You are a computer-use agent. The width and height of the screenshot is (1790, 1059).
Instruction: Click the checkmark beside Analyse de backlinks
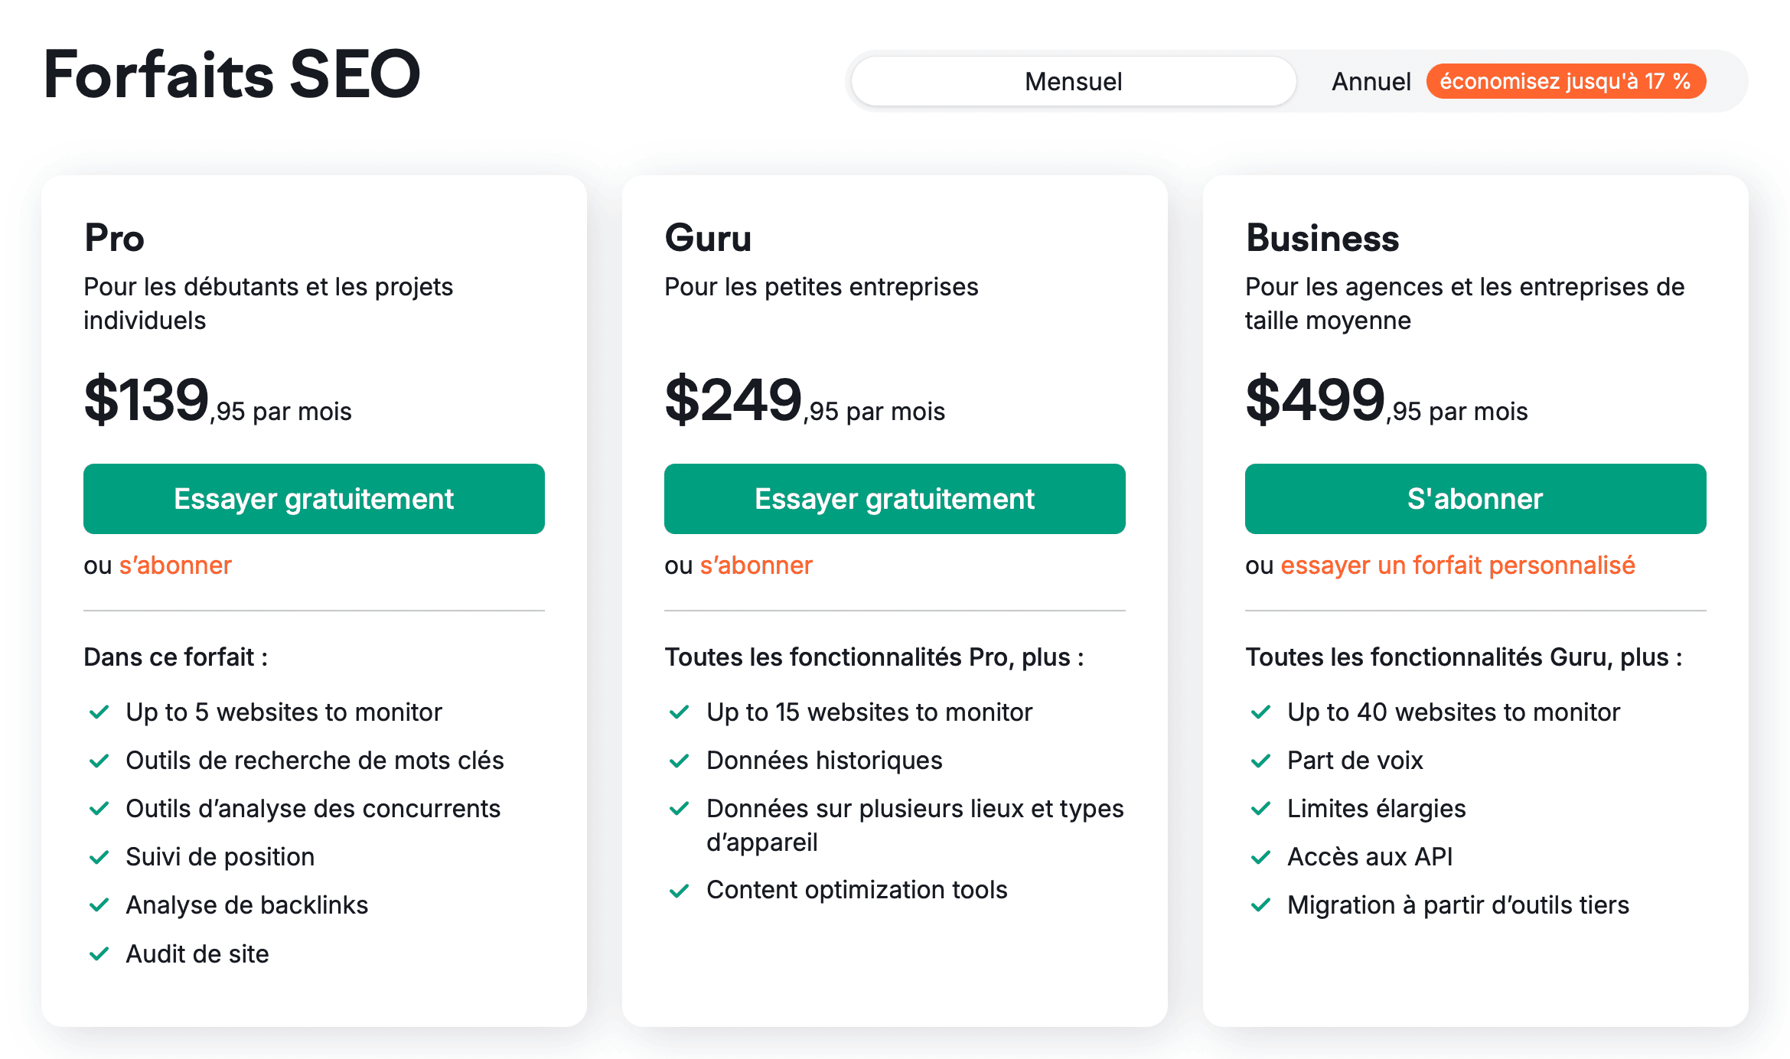tap(99, 905)
